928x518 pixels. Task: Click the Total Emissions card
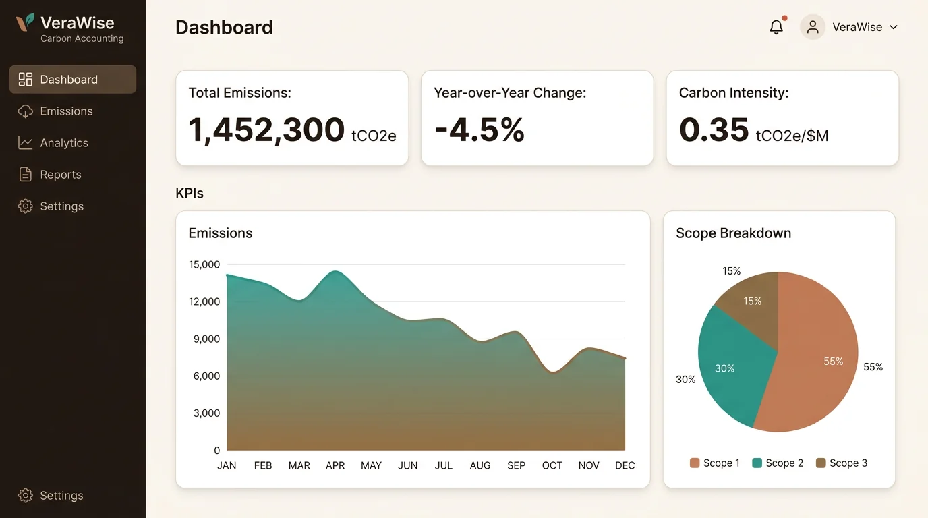(x=292, y=118)
